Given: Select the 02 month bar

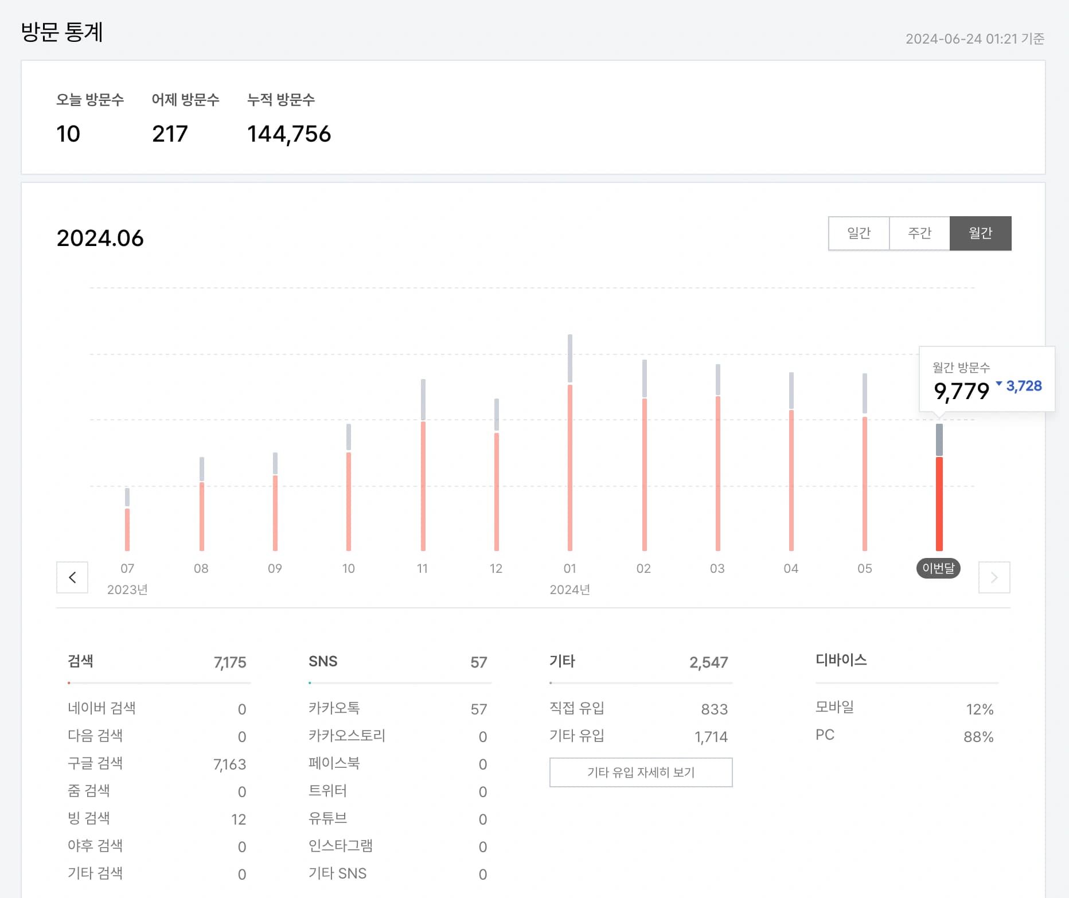Looking at the screenshot, I should 644,455.
